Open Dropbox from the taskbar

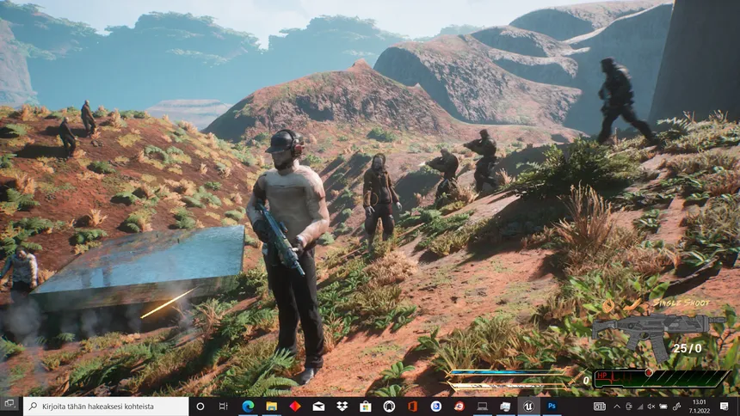point(342,406)
